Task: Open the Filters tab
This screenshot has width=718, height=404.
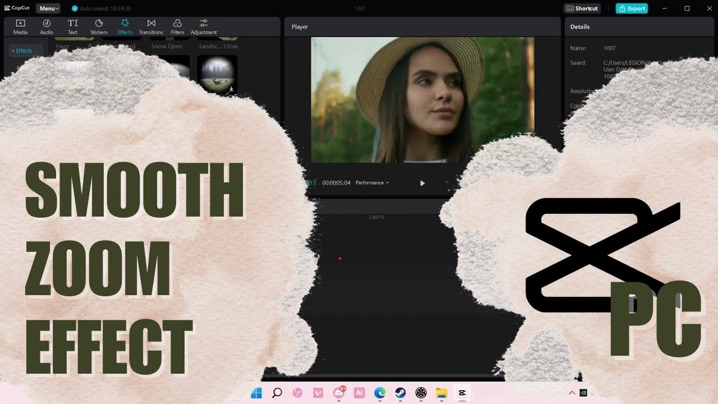Action: pyautogui.click(x=177, y=26)
